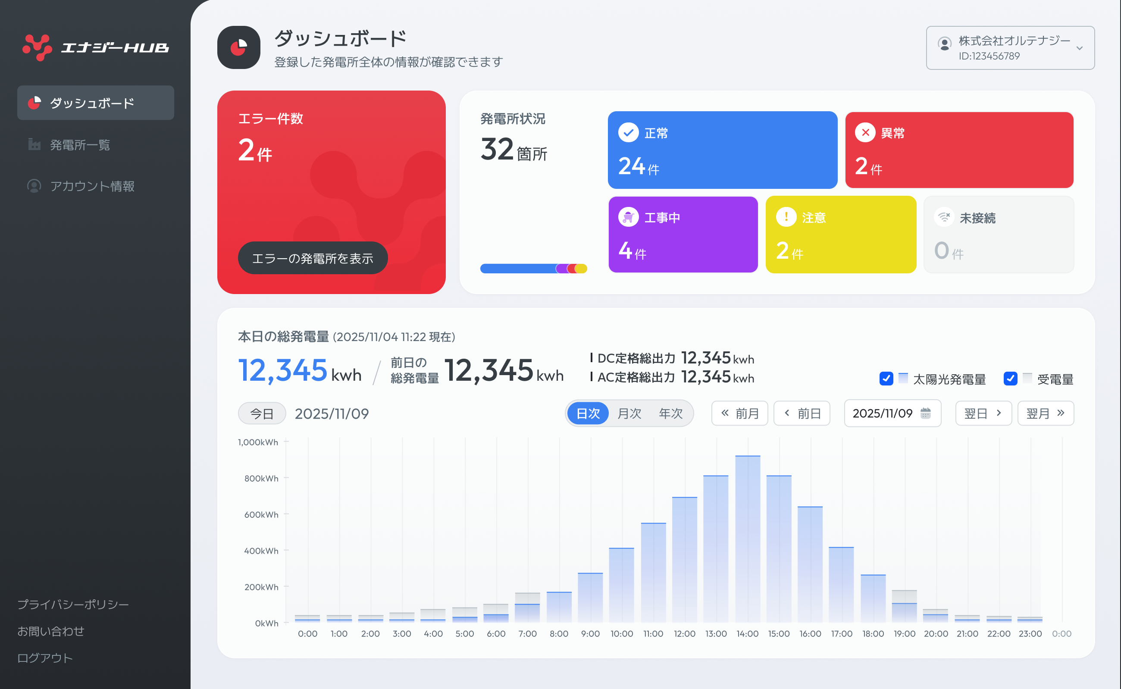Click the wifi-off icon on 未接続 card
1121x689 pixels.
coord(944,217)
